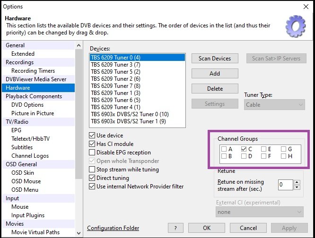Screen dimensions: 315x238
Task: Open the Tuner Type dropdown
Action: [274, 105]
